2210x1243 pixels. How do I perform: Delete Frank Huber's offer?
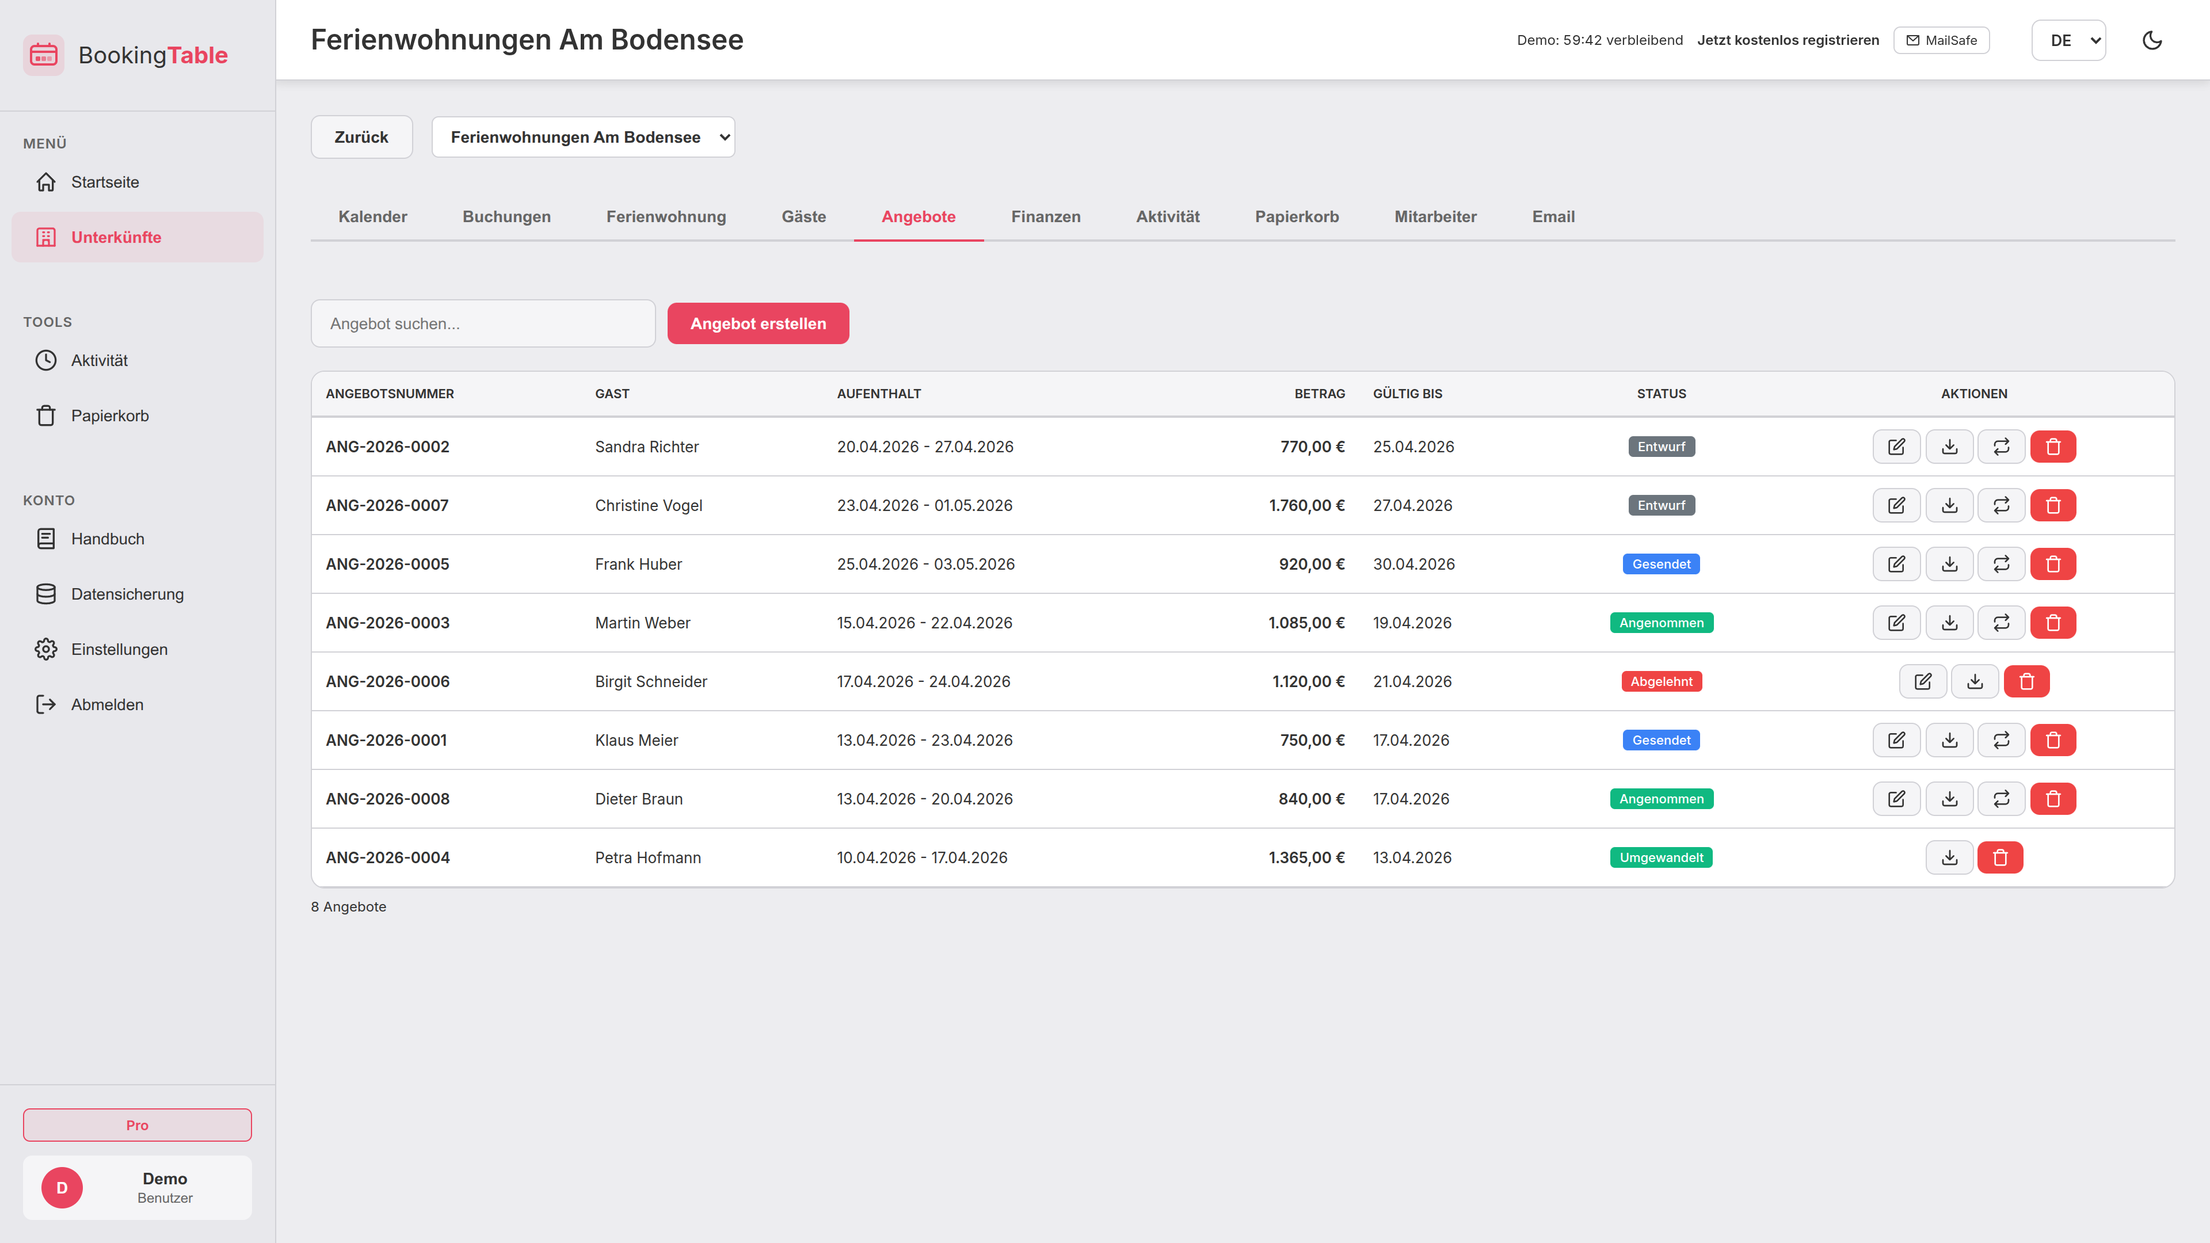tap(2053, 565)
